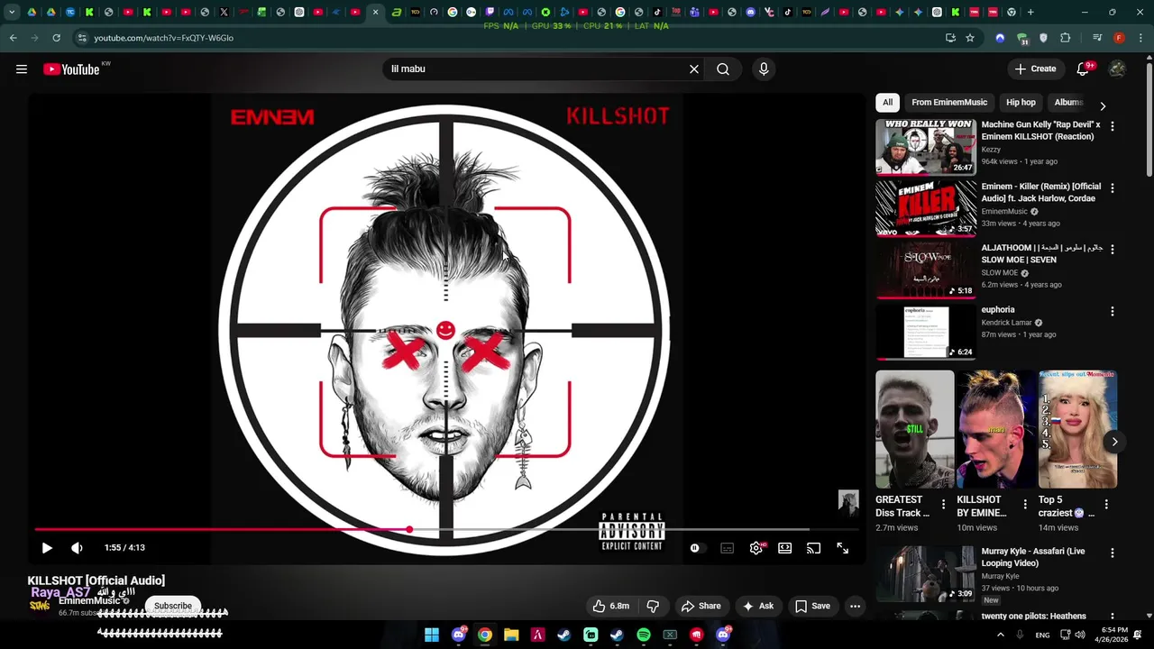Open Chrome extensions puzzle icon
Screen dimensions: 1154x649
point(1066,38)
